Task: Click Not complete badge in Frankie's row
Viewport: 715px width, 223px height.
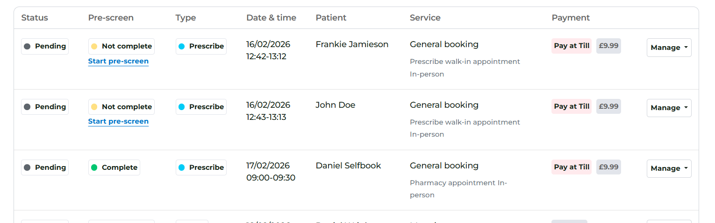Action: (x=121, y=46)
